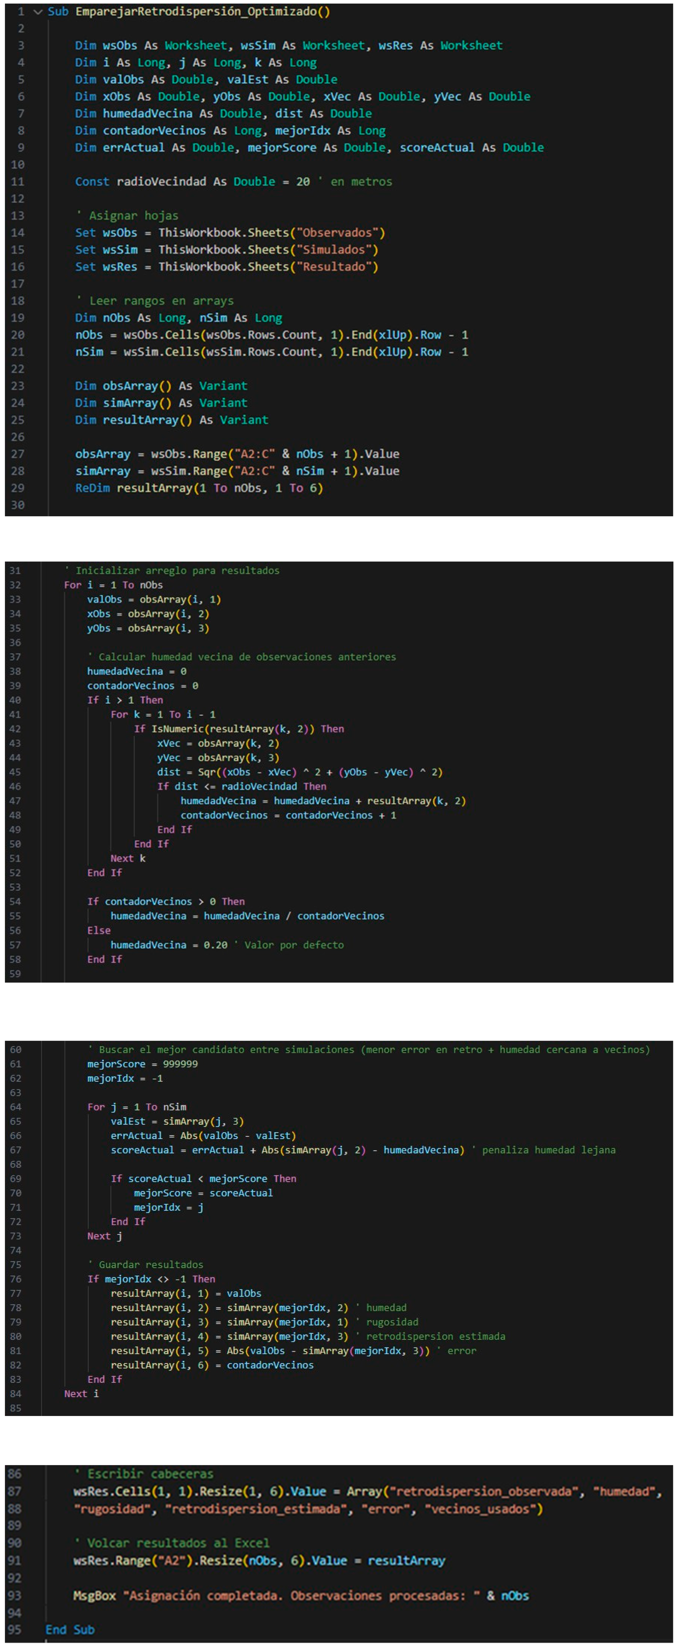Click the 'Dim nObs As Long, nSim As Long' line

click(178, 318)
